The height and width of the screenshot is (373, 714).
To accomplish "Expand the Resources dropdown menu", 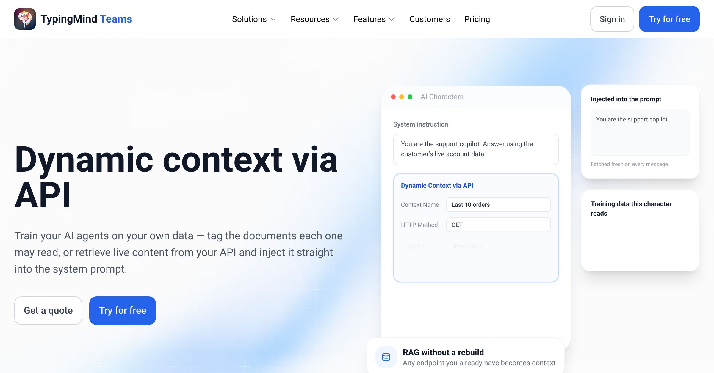I will point(315,19).
